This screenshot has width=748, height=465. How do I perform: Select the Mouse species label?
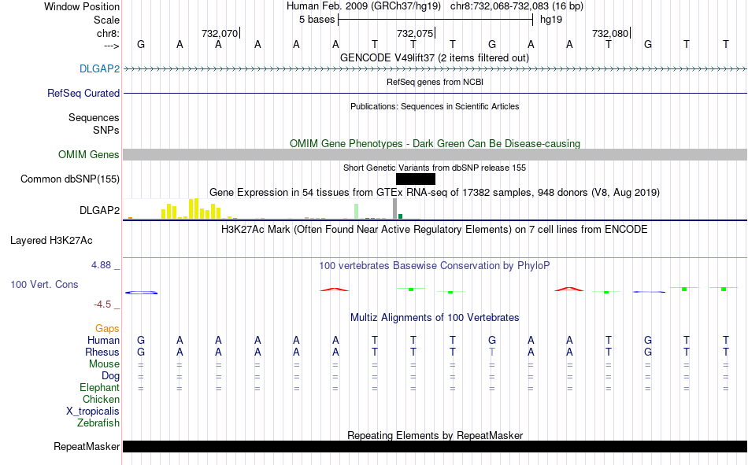point(104,364)
